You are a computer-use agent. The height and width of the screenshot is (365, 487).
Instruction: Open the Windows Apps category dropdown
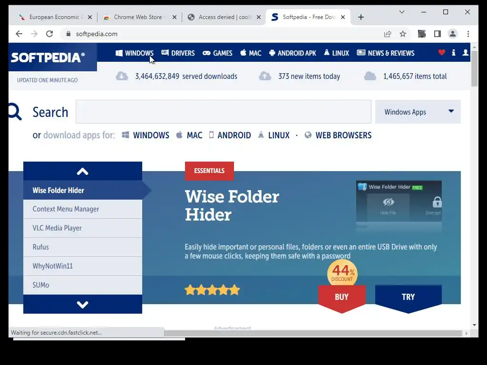(418, 112)
